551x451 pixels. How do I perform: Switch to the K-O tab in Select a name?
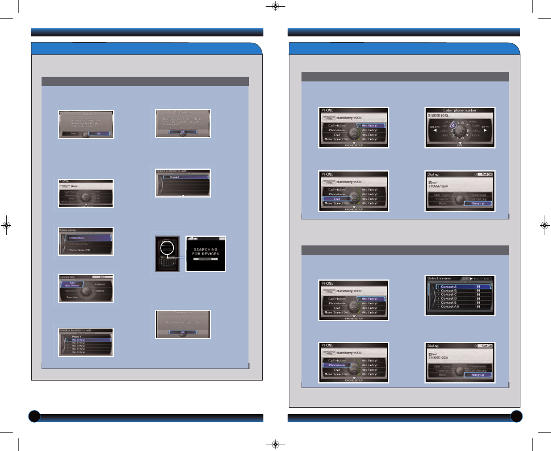tap(486, 278)
